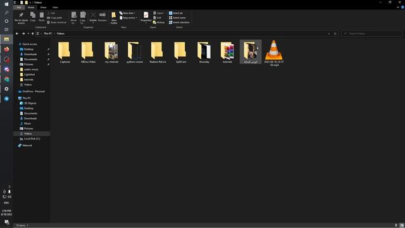This screenshot has width=405, height=228.
Task: Click the Rename ribbon button
Action: (x=103, y=17)
